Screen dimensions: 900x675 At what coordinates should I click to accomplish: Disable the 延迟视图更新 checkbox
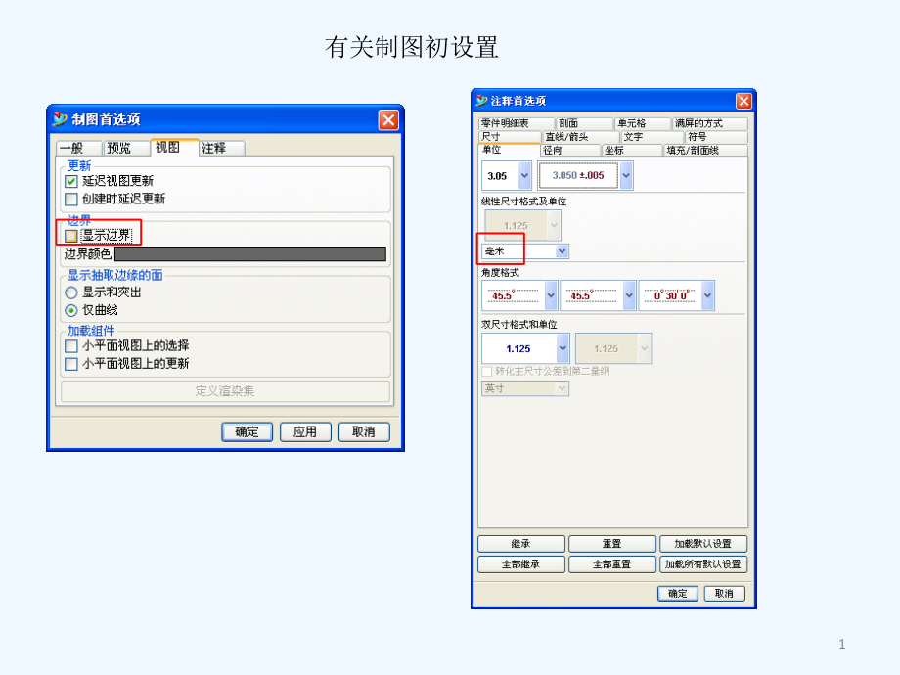(x=70, y=181)
